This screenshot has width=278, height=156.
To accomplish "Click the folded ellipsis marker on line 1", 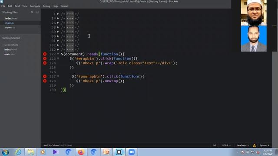I will (x=70, y=14).
